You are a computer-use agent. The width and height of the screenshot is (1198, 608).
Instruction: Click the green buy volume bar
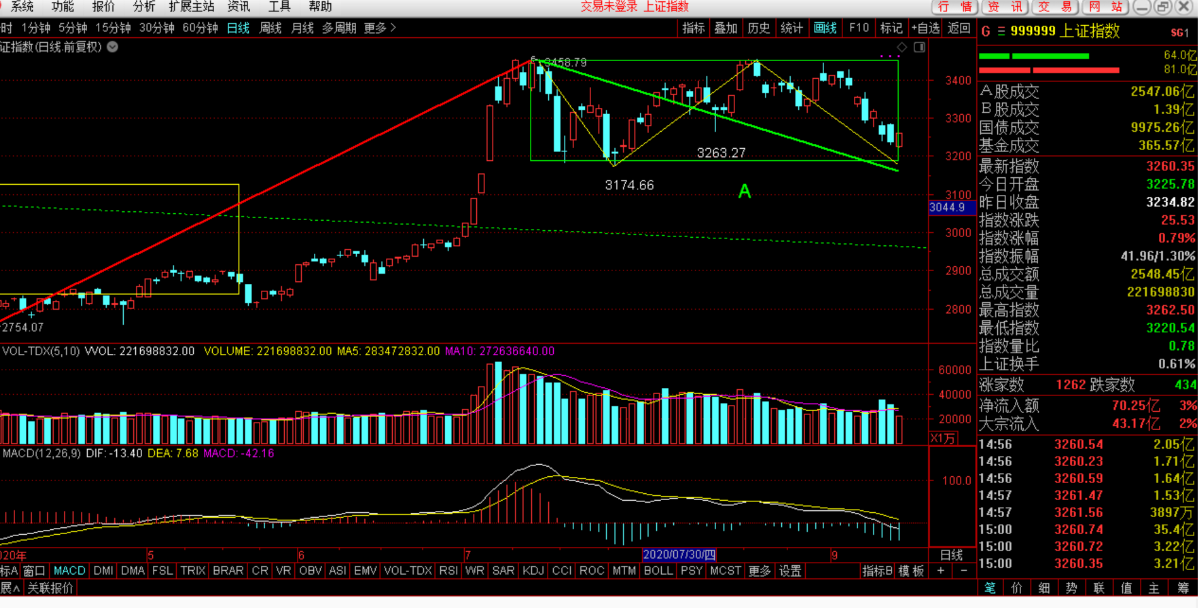pos(1034,56)
